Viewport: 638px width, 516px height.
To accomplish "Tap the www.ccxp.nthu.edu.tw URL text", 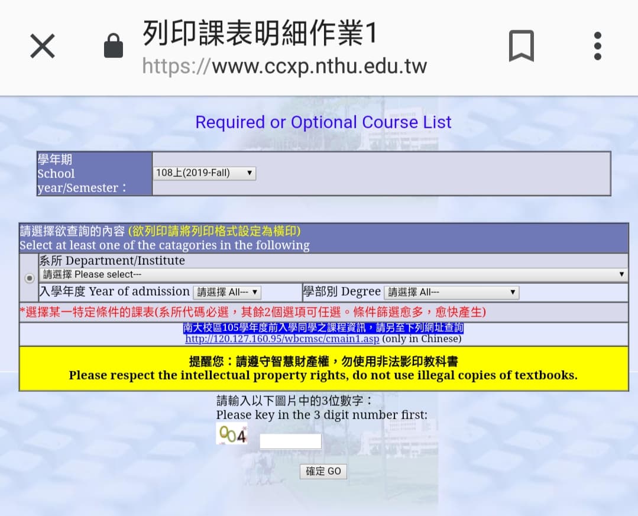I will pos(284,66).
